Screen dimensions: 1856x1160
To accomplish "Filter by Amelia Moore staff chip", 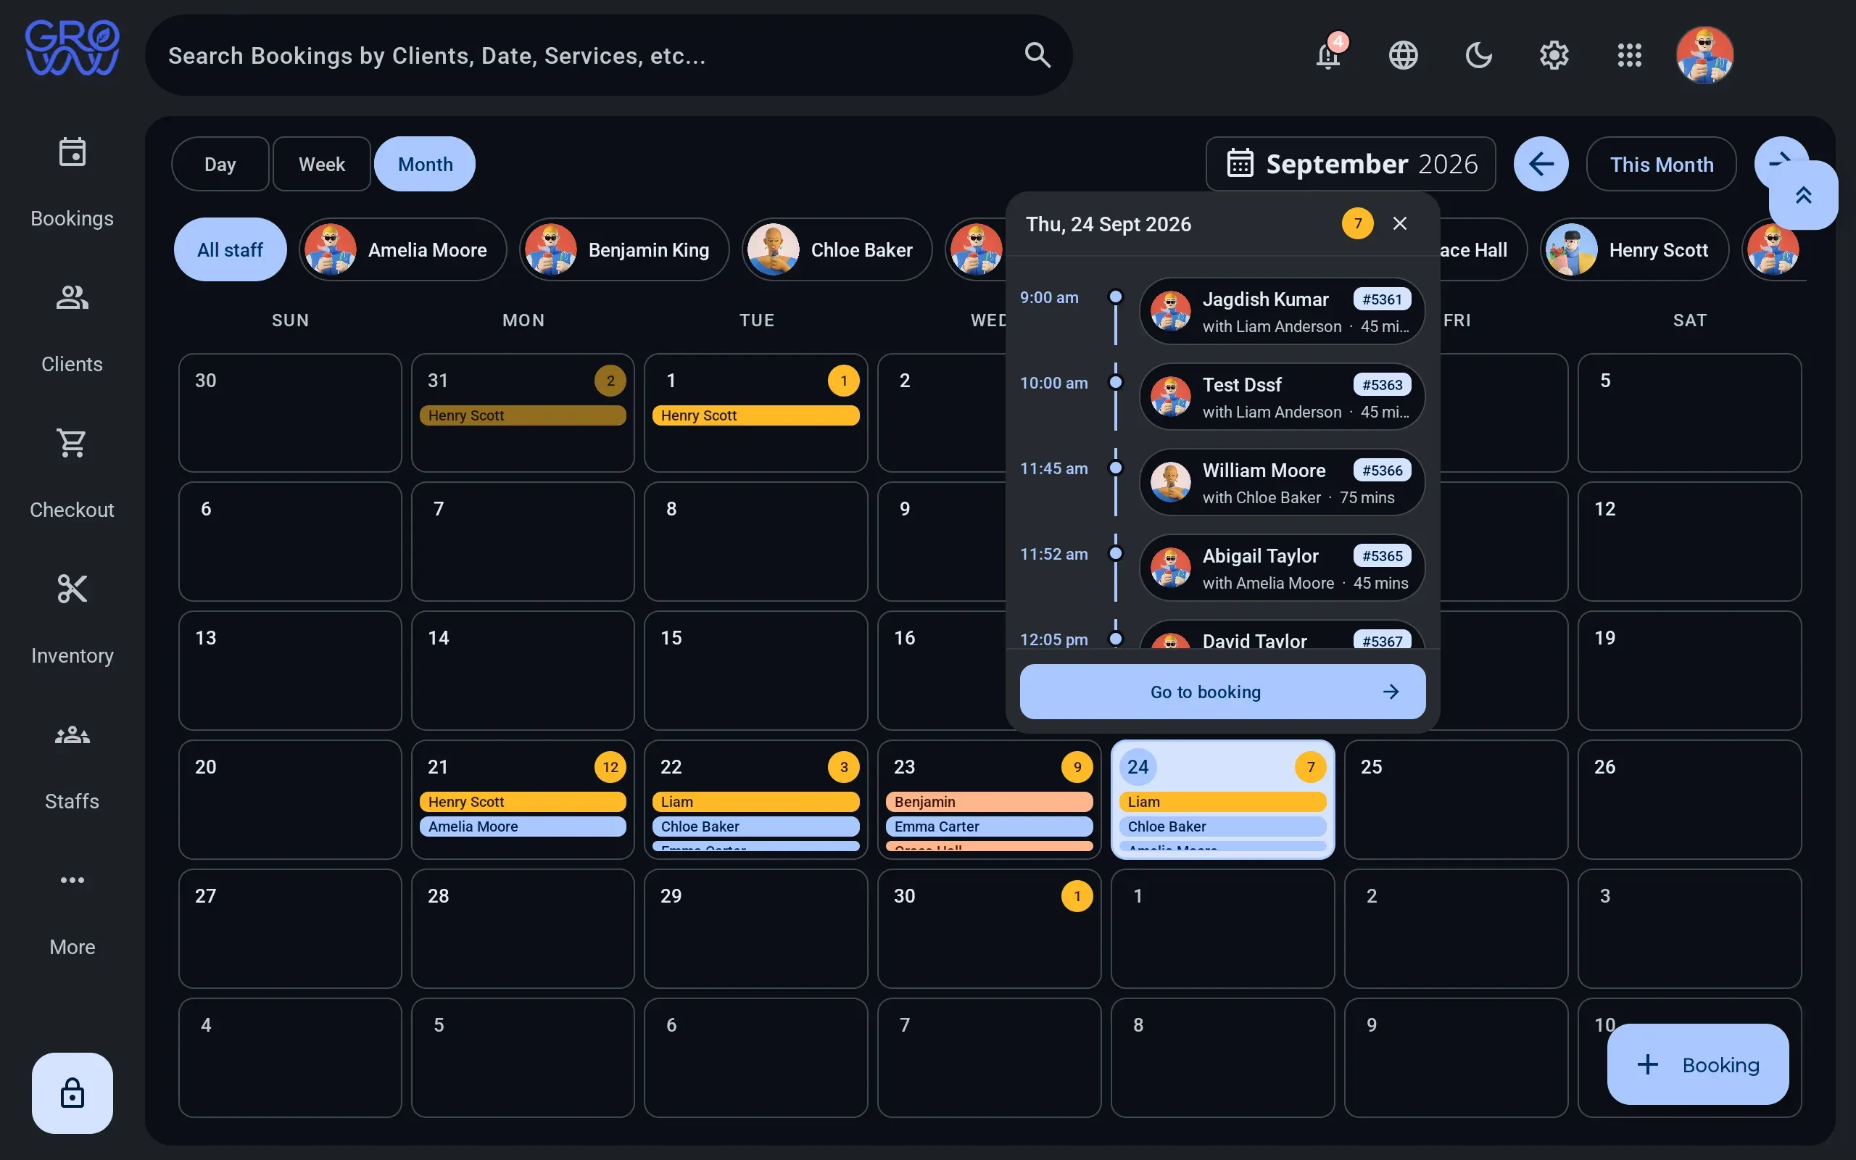I will (402, 249).
